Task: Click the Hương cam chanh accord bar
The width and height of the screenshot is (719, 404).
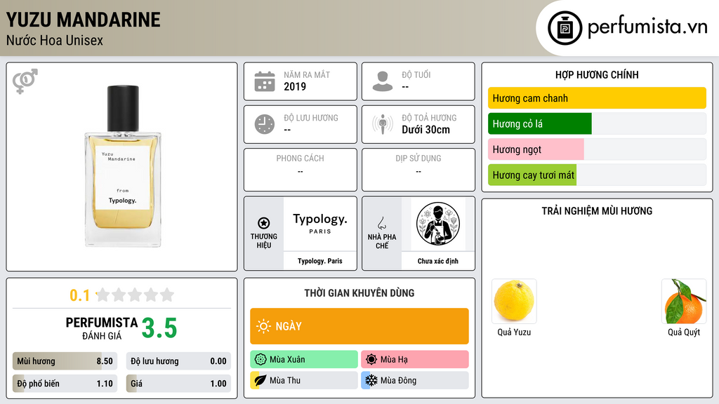Action: pyautogui.click(x=597, y=98)
